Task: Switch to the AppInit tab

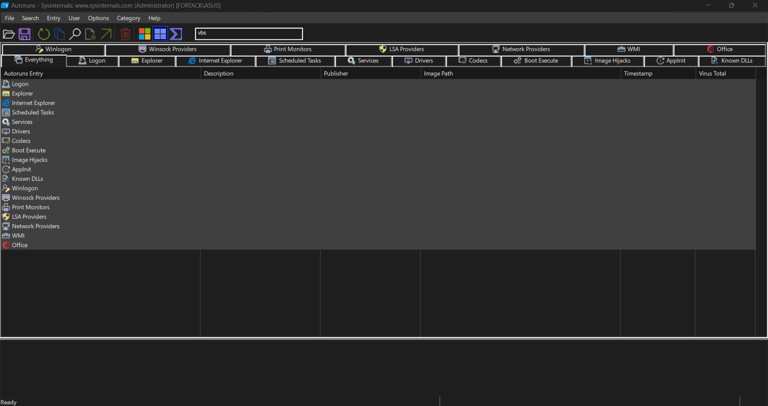Action: 672,61
